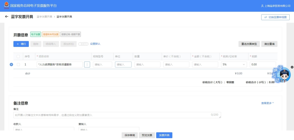Image resolution: width=294 pixels, height=140 pixels.
Task: Tick the select-all checkbox in the table header
Action: pos(18,56)
